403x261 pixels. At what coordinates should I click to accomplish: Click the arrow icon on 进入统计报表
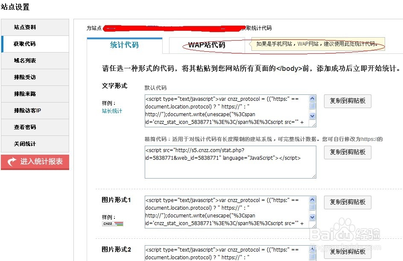[x=12, y=161]
